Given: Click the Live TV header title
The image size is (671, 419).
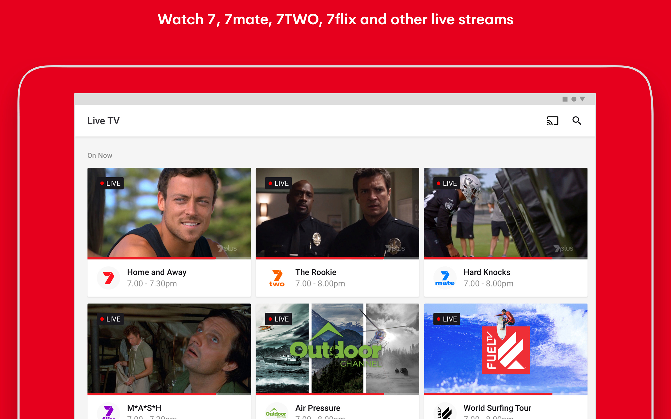Looking at the screenshot, I should 104,121.
